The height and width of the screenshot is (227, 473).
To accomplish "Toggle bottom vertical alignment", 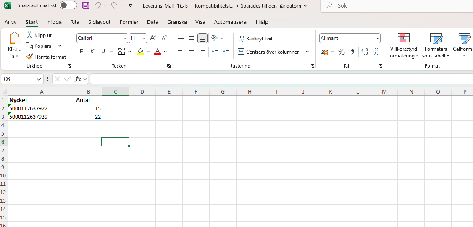I will pos(202,38).
